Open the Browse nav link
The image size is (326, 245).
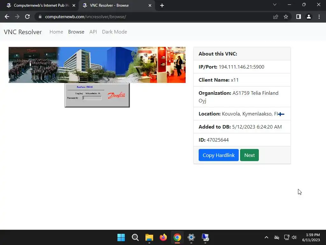pyautogui.click(x=76, y=32)
